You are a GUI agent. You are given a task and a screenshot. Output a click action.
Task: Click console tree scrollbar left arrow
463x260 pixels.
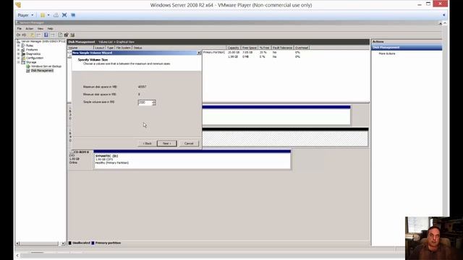pos(17,243)
